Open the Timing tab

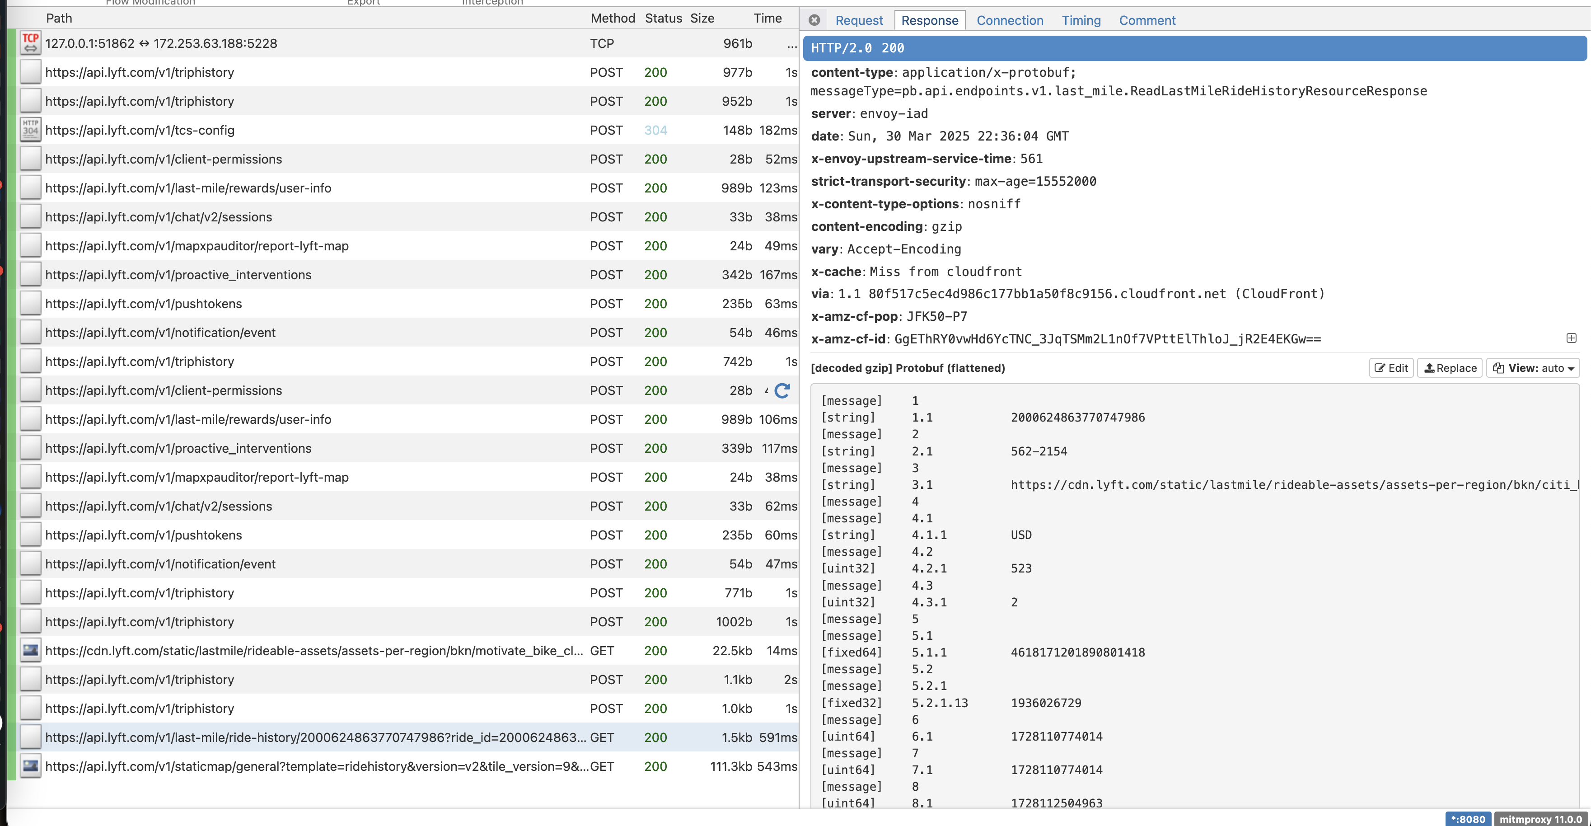tap(1081, 20)
